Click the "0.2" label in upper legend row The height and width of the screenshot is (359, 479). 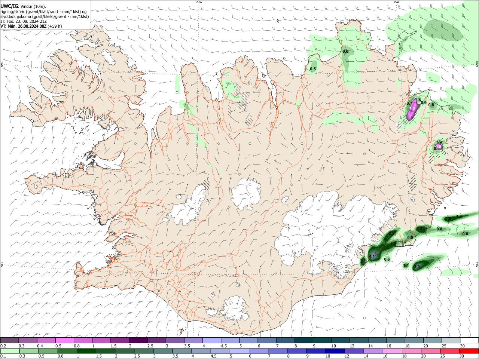(4, 346)
